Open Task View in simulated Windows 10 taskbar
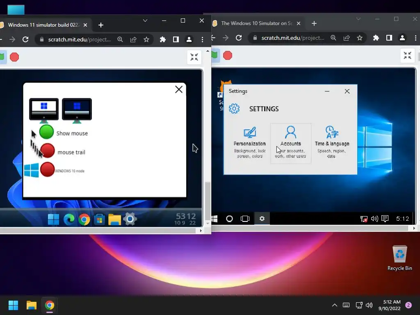 click(245, 219)
